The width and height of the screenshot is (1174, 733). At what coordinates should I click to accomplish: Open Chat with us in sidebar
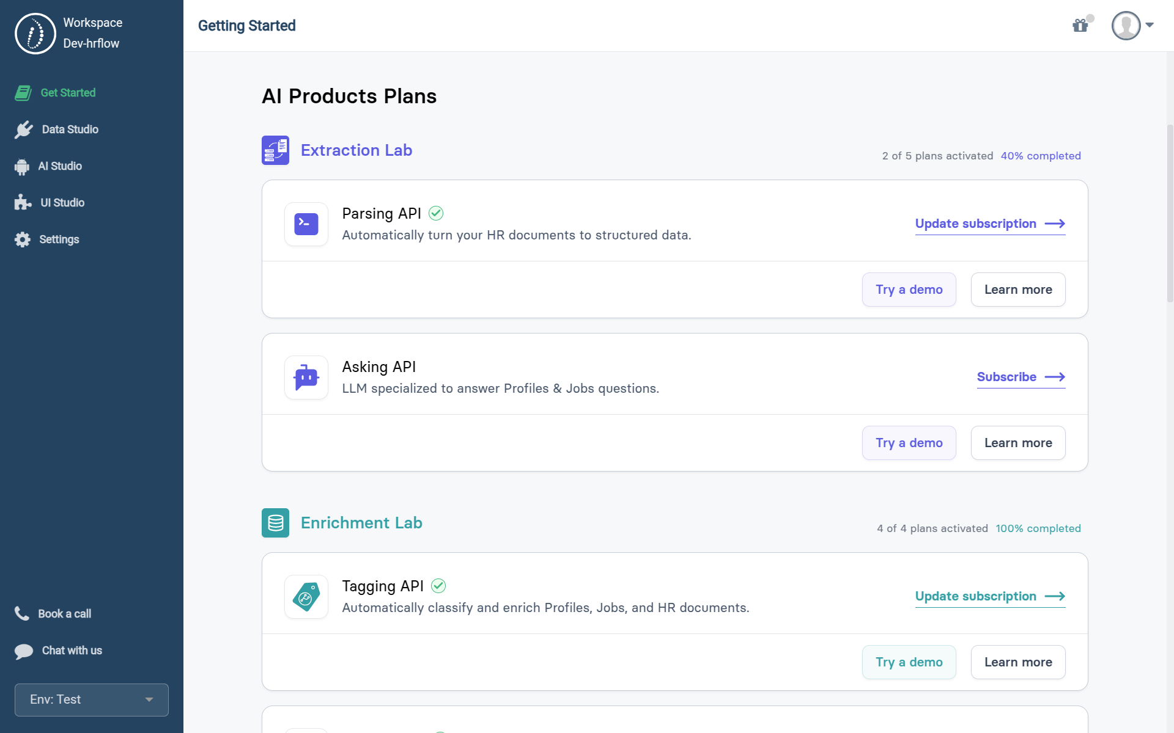(72, 651)
